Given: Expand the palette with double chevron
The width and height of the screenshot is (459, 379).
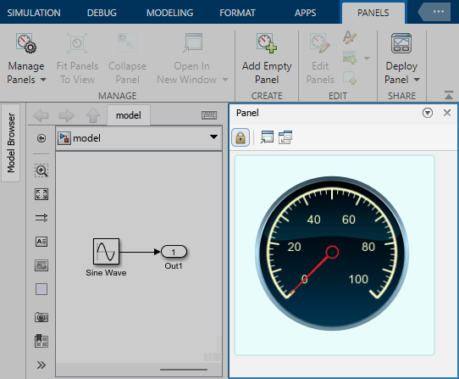Looking at the screenshot, I should coord(41,365).
